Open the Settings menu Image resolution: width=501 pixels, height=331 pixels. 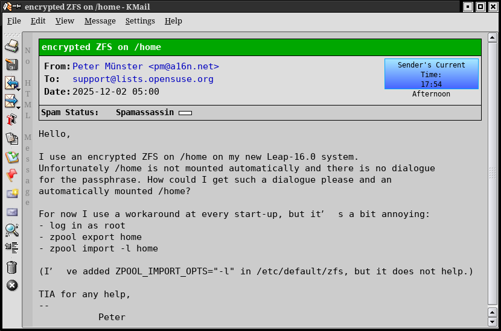click(140, 21)
